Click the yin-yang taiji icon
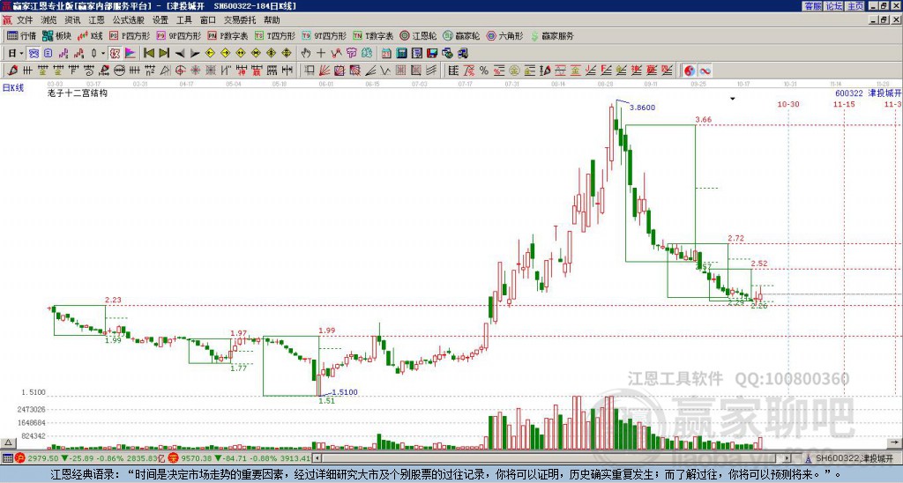Viewport: 903px width, 483px height. (690, 71)
